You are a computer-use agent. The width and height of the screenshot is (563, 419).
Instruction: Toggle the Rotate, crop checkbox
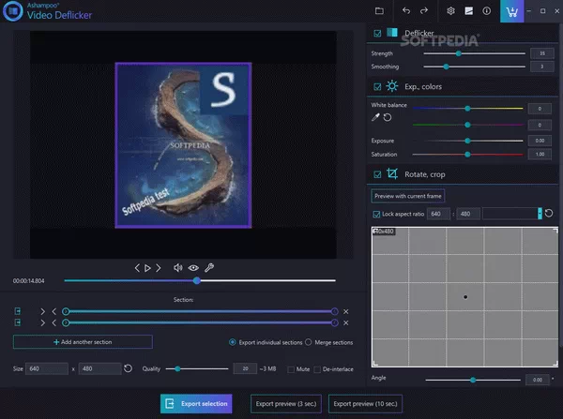click(377, 174)
